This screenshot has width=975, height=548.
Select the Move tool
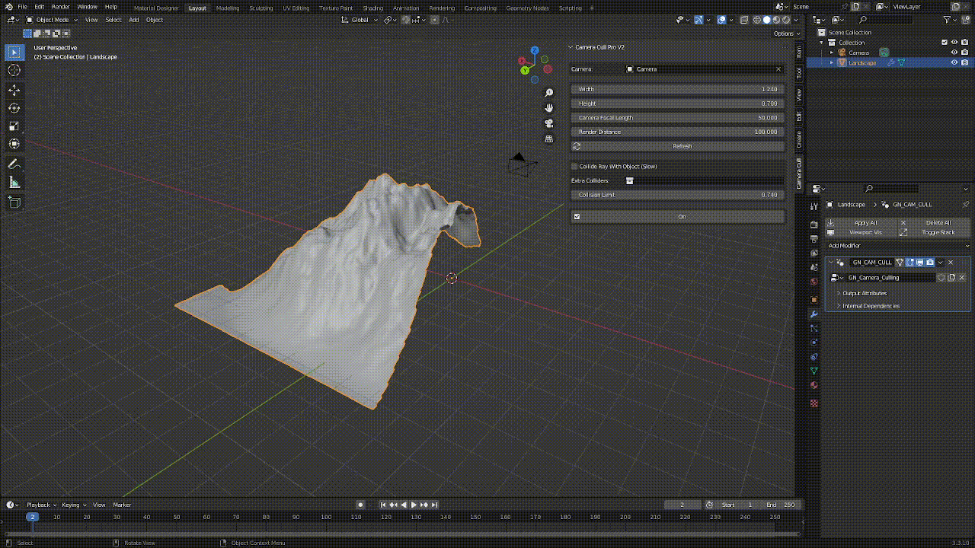tap(14, 90)
